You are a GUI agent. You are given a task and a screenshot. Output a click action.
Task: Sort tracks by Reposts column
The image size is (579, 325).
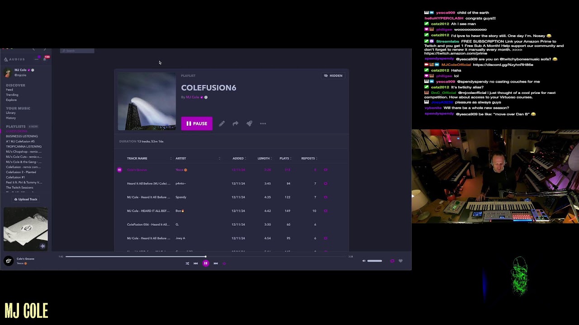[309, 158]
